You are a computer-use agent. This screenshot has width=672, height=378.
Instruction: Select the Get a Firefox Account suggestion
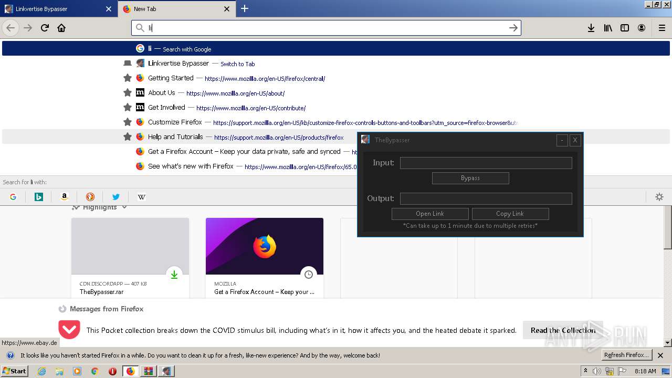click(180, 151)
